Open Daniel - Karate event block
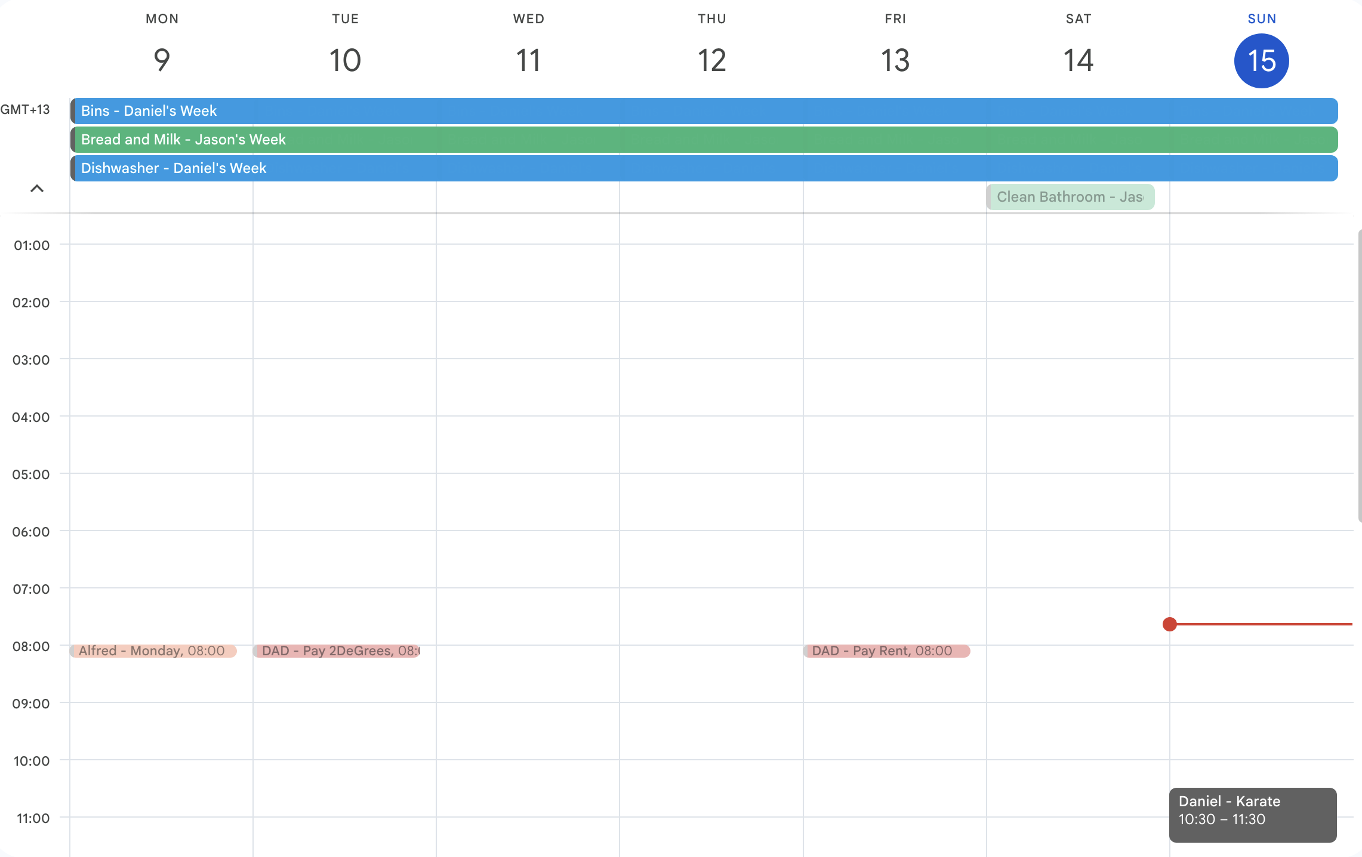This screenshot has width=1362, height=857. 1252,815
